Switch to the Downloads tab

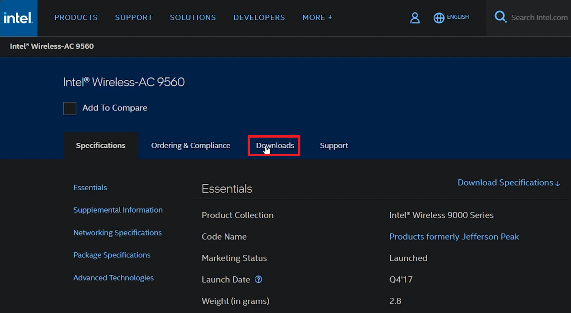(274, 145)
